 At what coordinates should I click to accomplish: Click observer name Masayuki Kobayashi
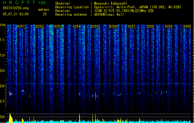click(x=111, y=3)
